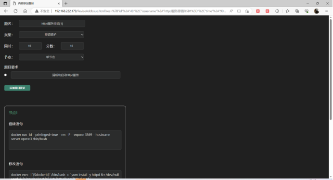
Task: Open split screen view icon
Action: click(239, 11)
